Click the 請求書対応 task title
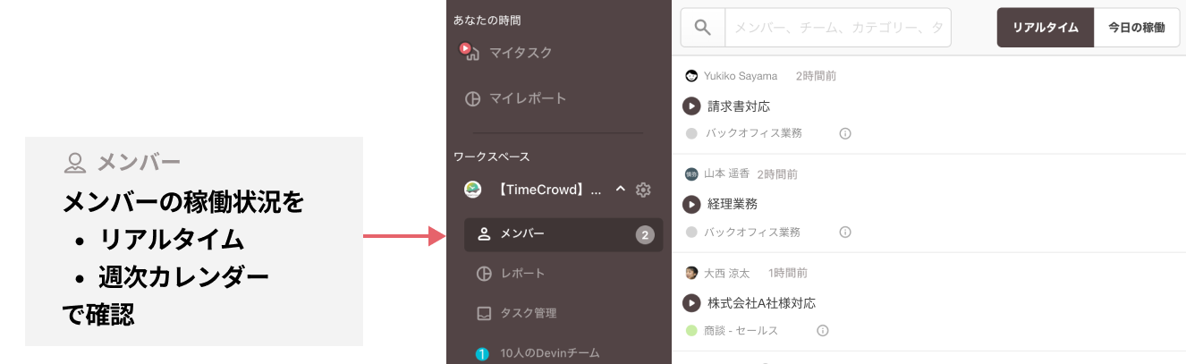Image resolution: width=1186 pixels, height=364 pixels. [x=739, y=106]
